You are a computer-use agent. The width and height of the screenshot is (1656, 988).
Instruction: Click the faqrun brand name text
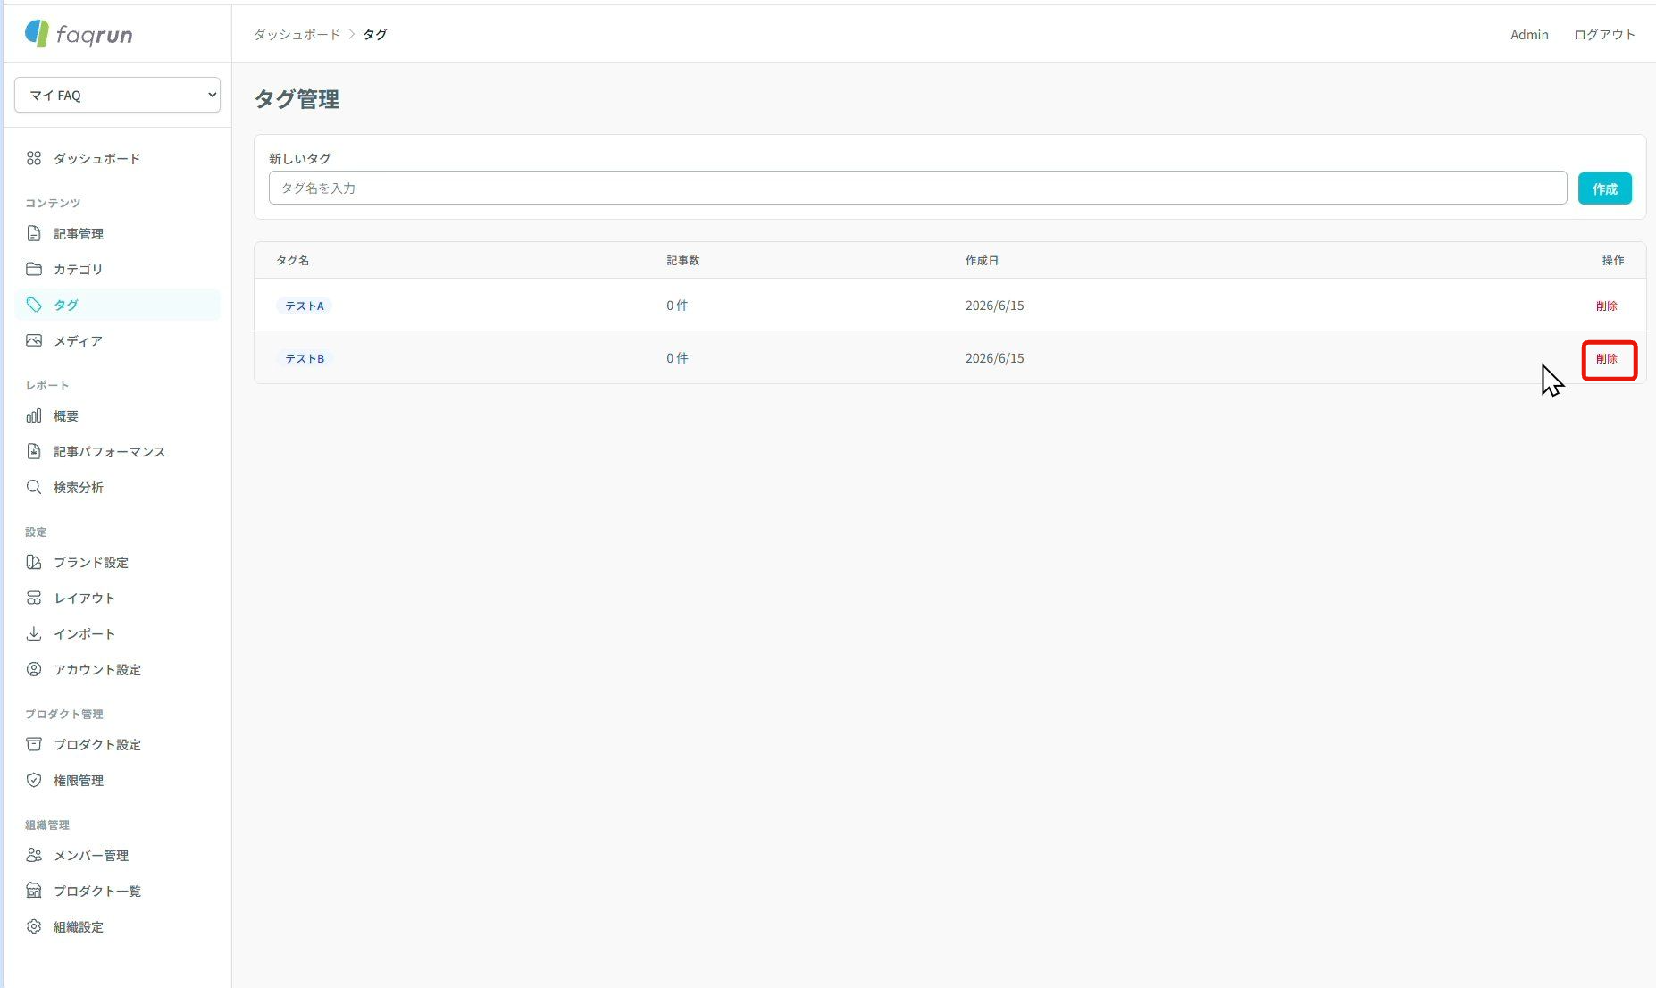tap(94, 35)
